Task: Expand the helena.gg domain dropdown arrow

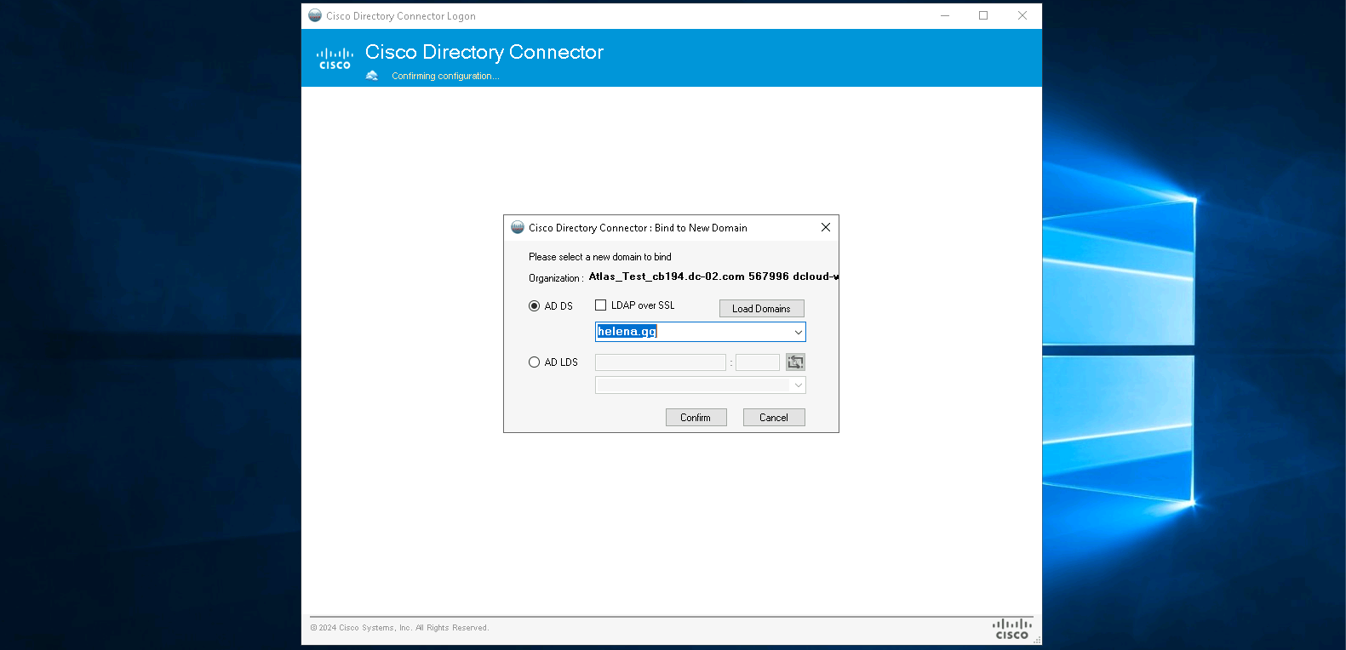Action: click(x=798, y=332)
